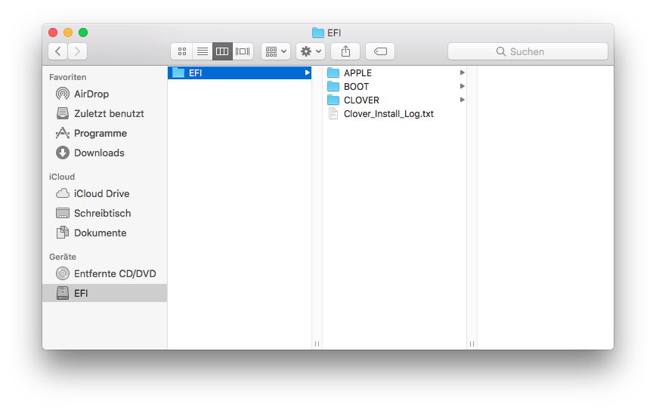The width and height of the screenshot is (656, 410).
Task: Select Entfernte CD/DVD in the sidebar
Action: [104, 273]
